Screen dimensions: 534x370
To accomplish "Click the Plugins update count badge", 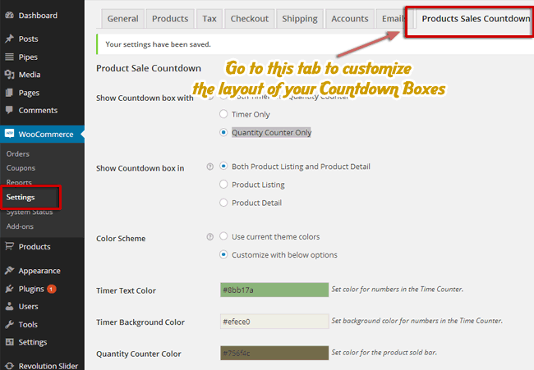I will pyautogui.click(x=52, y=289).
